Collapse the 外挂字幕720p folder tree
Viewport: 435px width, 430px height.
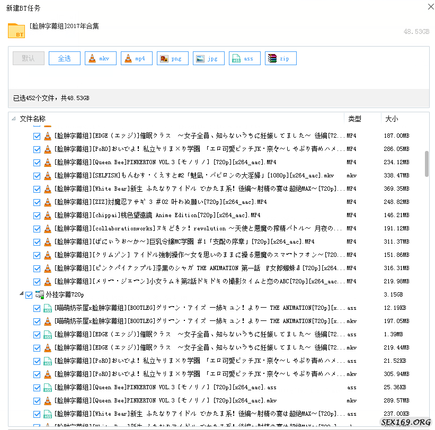click(22, 294)
